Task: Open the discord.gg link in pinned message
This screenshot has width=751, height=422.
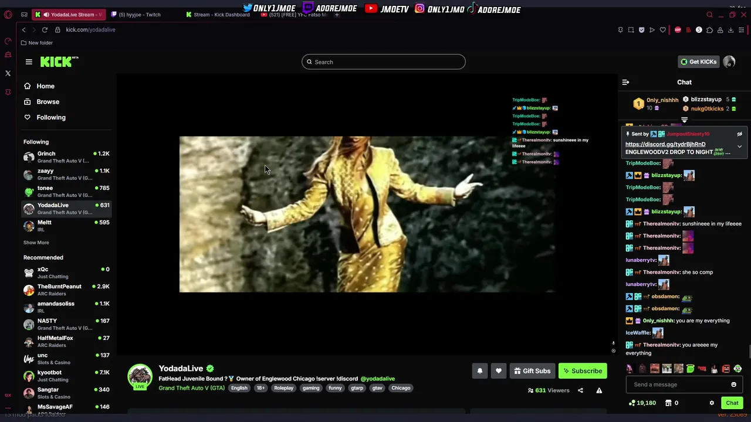Action: tap(665, 144)
